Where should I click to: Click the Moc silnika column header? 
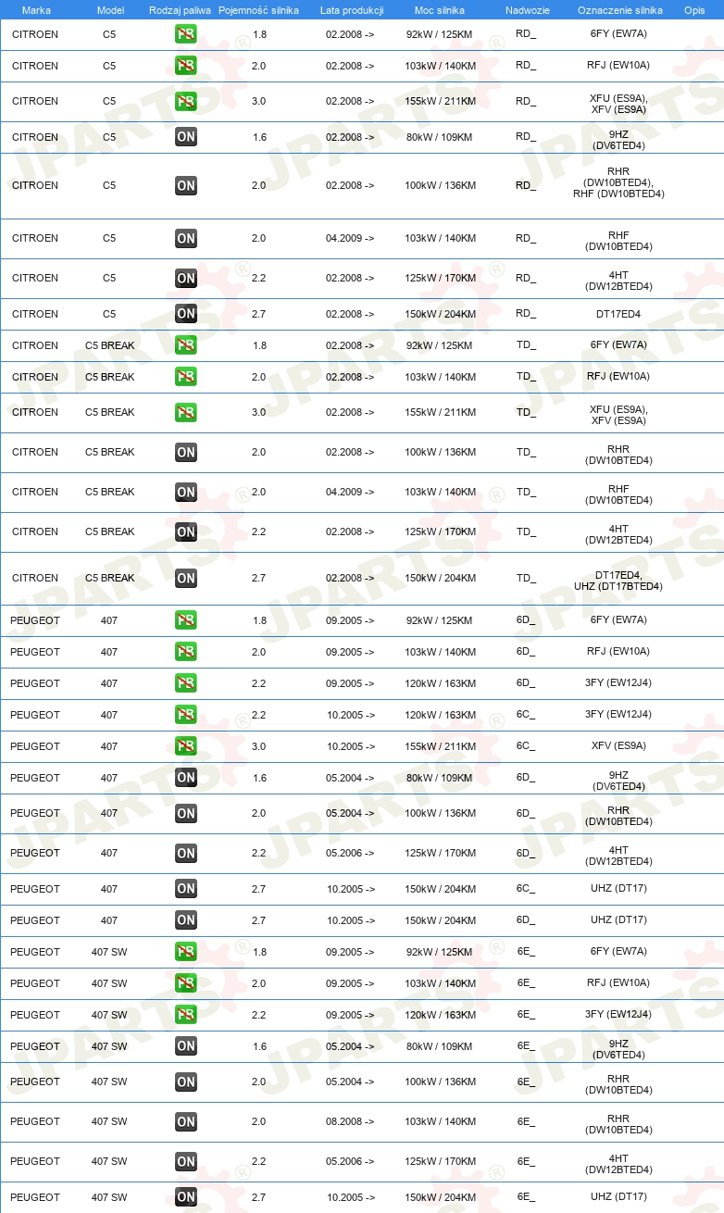(440, 9)
